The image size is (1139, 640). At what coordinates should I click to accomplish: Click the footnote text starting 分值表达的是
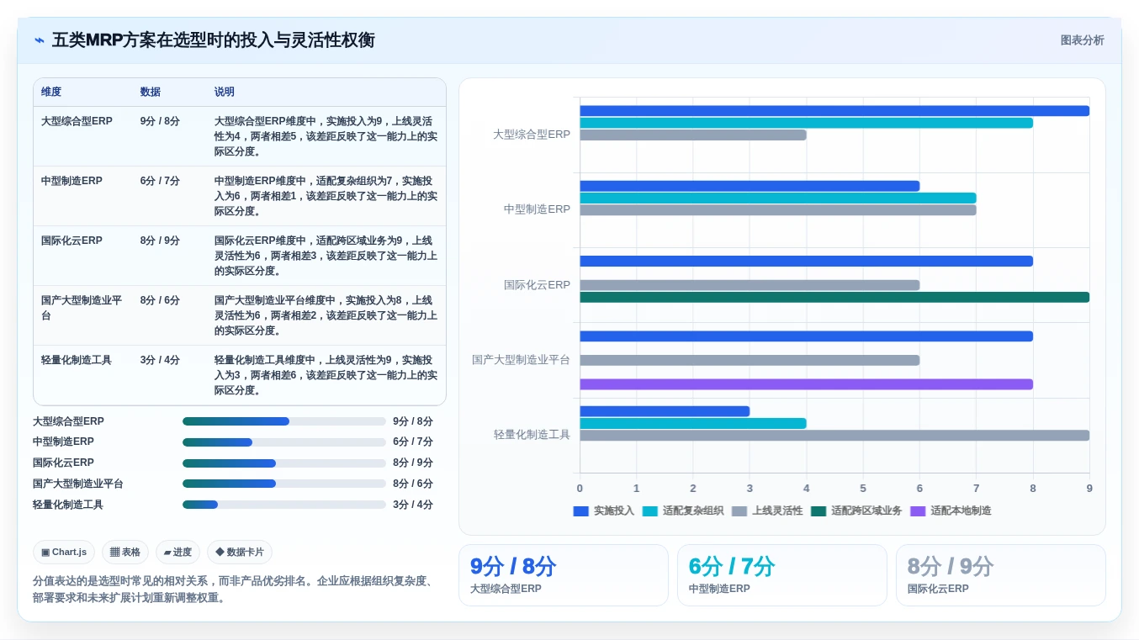click(x=234, y=590)
